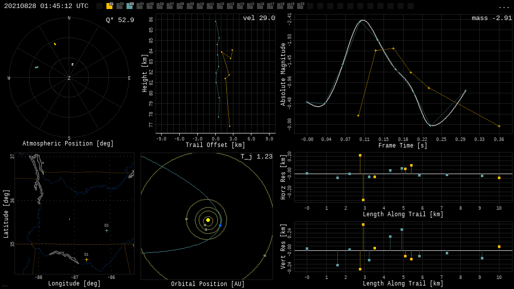Click the orange station 01 cross on map
The width and height of the screenshot is (514, 289).
pos(86,259)
